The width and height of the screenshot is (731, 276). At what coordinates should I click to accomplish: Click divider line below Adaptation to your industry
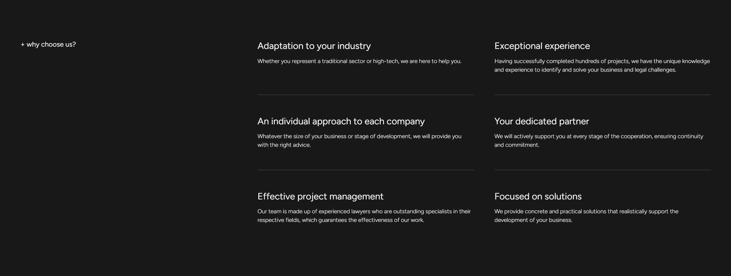366,95
